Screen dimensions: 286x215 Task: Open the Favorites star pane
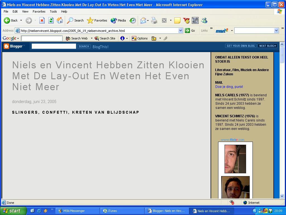97,20
